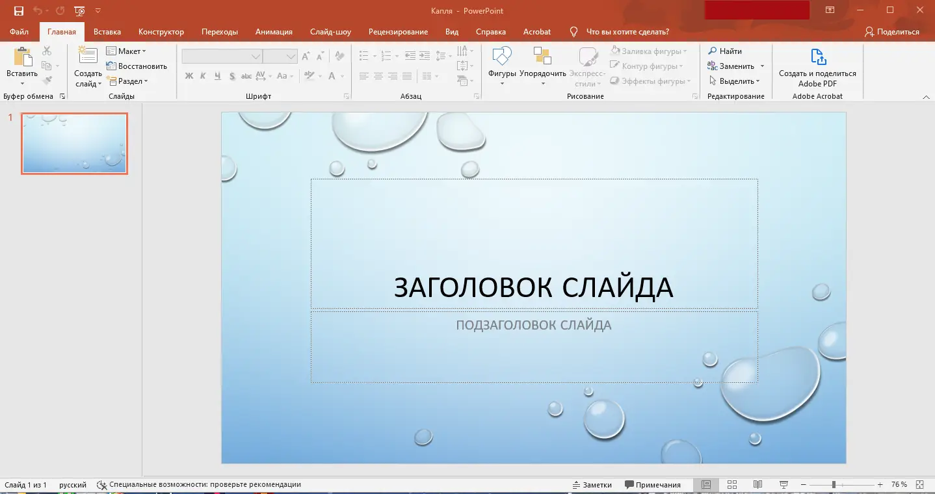
Task: Toggle underline Ч formatting
Action: [x=218, y=76]
